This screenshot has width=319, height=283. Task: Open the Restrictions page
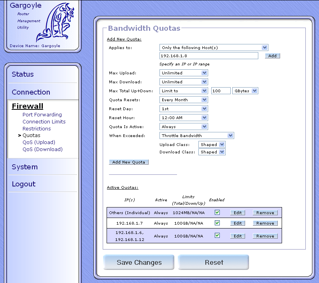tap(37, 128)
